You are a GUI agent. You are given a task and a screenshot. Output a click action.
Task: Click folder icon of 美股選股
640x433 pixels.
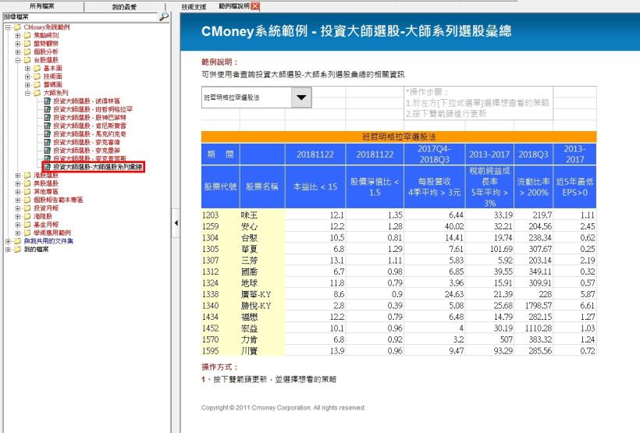tap(27, 183)
